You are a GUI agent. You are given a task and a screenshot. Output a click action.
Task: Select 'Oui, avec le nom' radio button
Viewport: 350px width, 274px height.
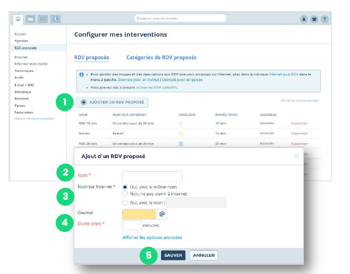coord(125,203)
